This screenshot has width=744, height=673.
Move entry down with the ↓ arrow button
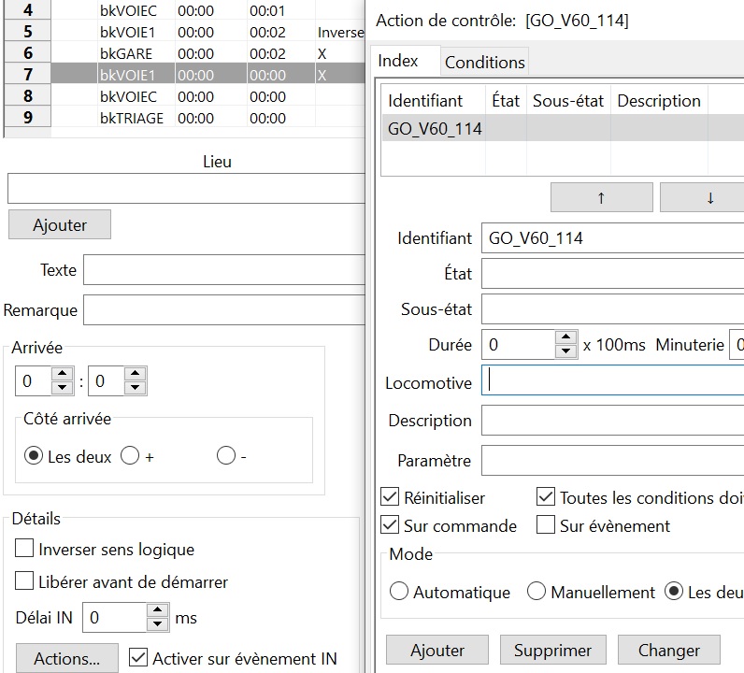tap(702, 197)
